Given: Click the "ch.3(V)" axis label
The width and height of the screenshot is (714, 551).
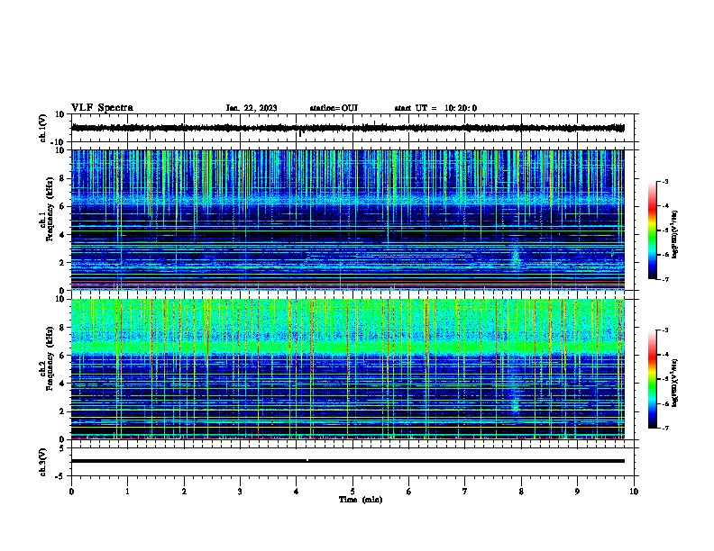Looking at the screenshot, I should 43,462.
